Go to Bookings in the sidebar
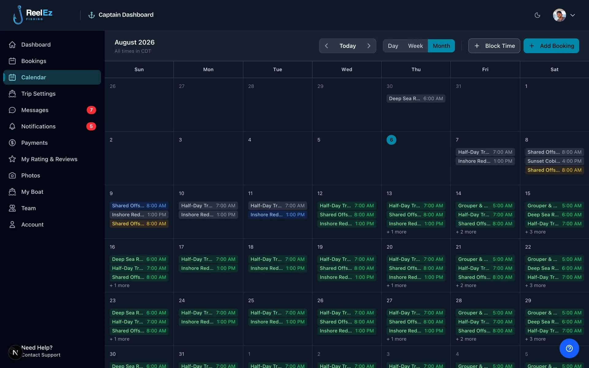 tap(52, 61)
